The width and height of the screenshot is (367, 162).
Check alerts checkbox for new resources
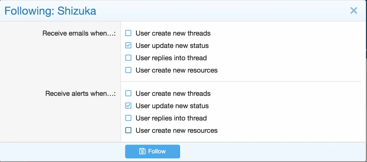pyautogui.click(x=128, y=130)
